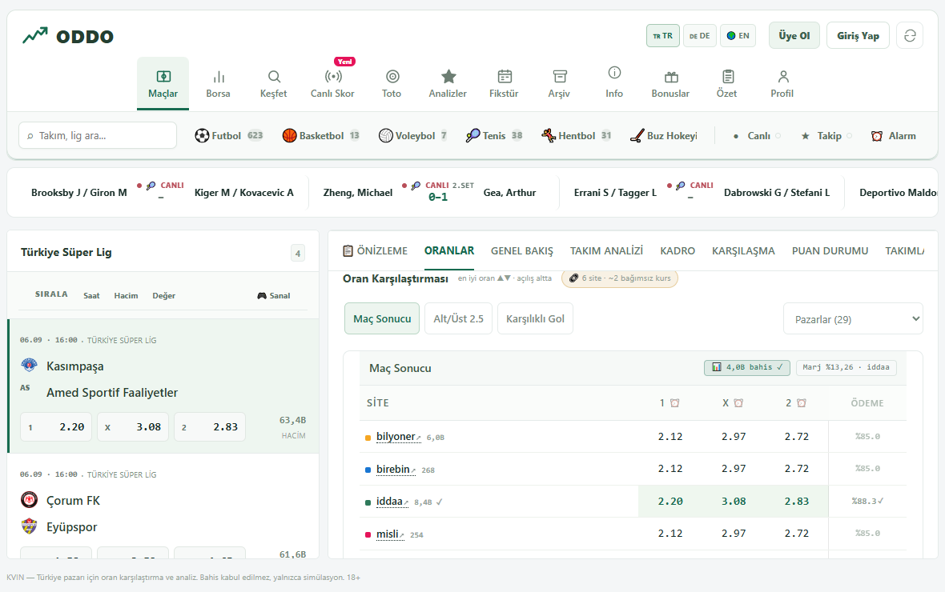Pick Kasımpaşa draw odds 3.08

[133, 427]
